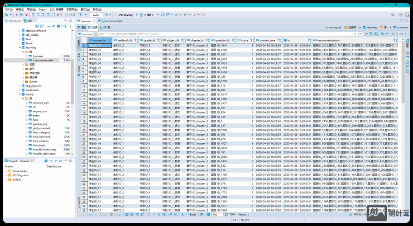Viewport: 413px width, 226px height.
Task: Select the t_recommended table in navigator
Action: point(43,60)
